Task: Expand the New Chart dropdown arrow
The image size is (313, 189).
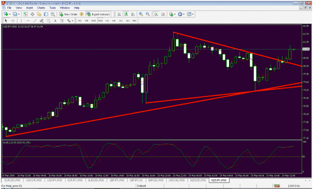Action: pyautogui.click(x=10, y=14)
